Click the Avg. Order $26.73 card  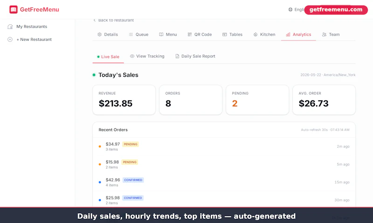(324, 100)
